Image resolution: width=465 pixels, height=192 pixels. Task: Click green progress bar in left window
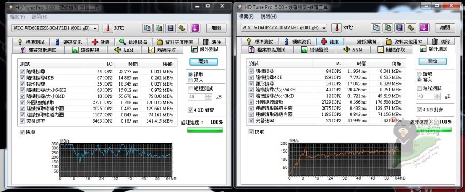205,130
